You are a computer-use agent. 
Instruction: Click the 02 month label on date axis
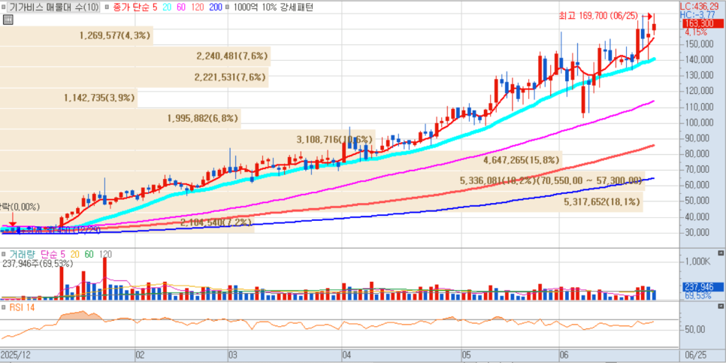click(141, 355)
